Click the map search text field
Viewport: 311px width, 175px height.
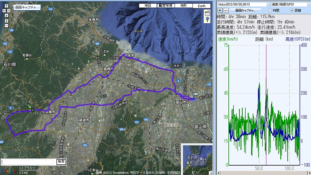point(27,162)
